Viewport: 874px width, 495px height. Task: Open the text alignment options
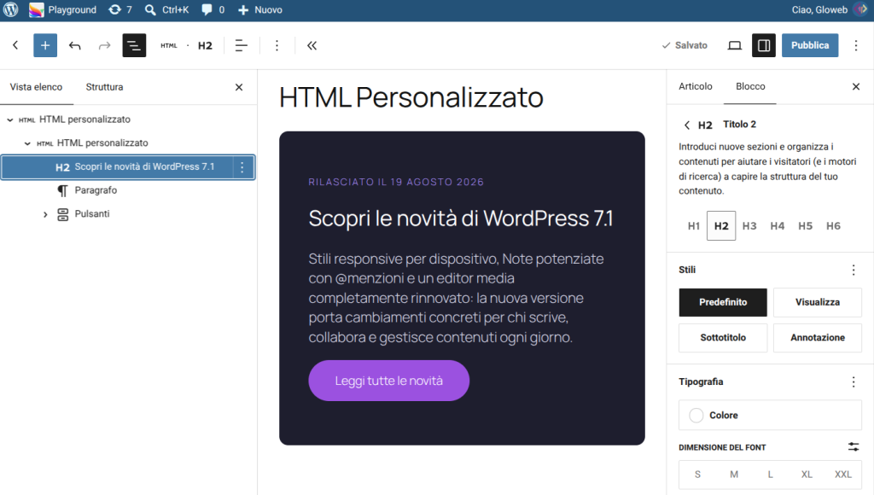click(x=241, y=45)
